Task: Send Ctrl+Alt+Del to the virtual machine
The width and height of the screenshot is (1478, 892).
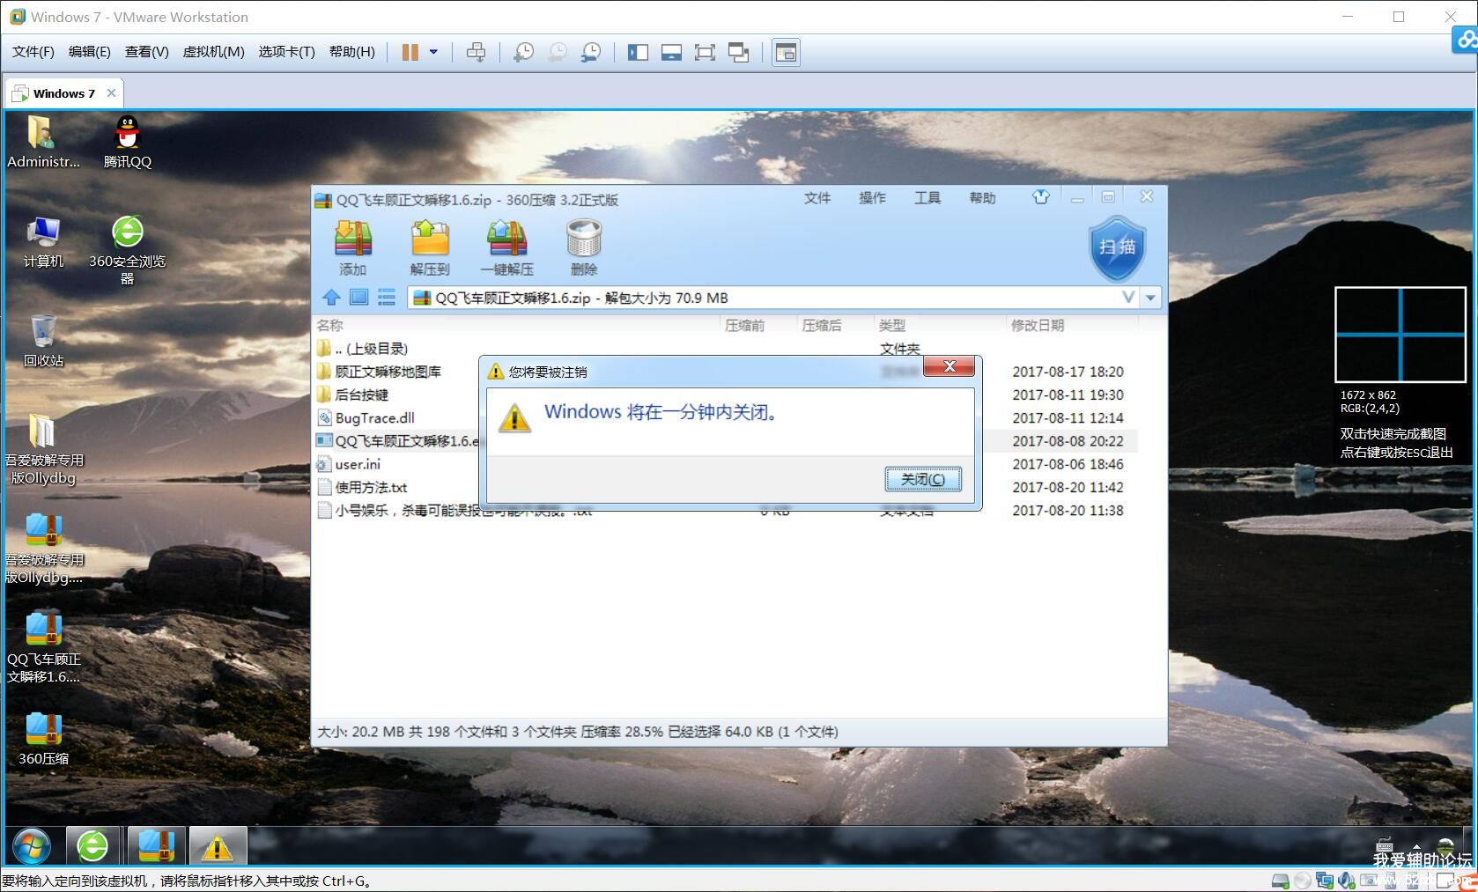Action: tap(476, 52)
